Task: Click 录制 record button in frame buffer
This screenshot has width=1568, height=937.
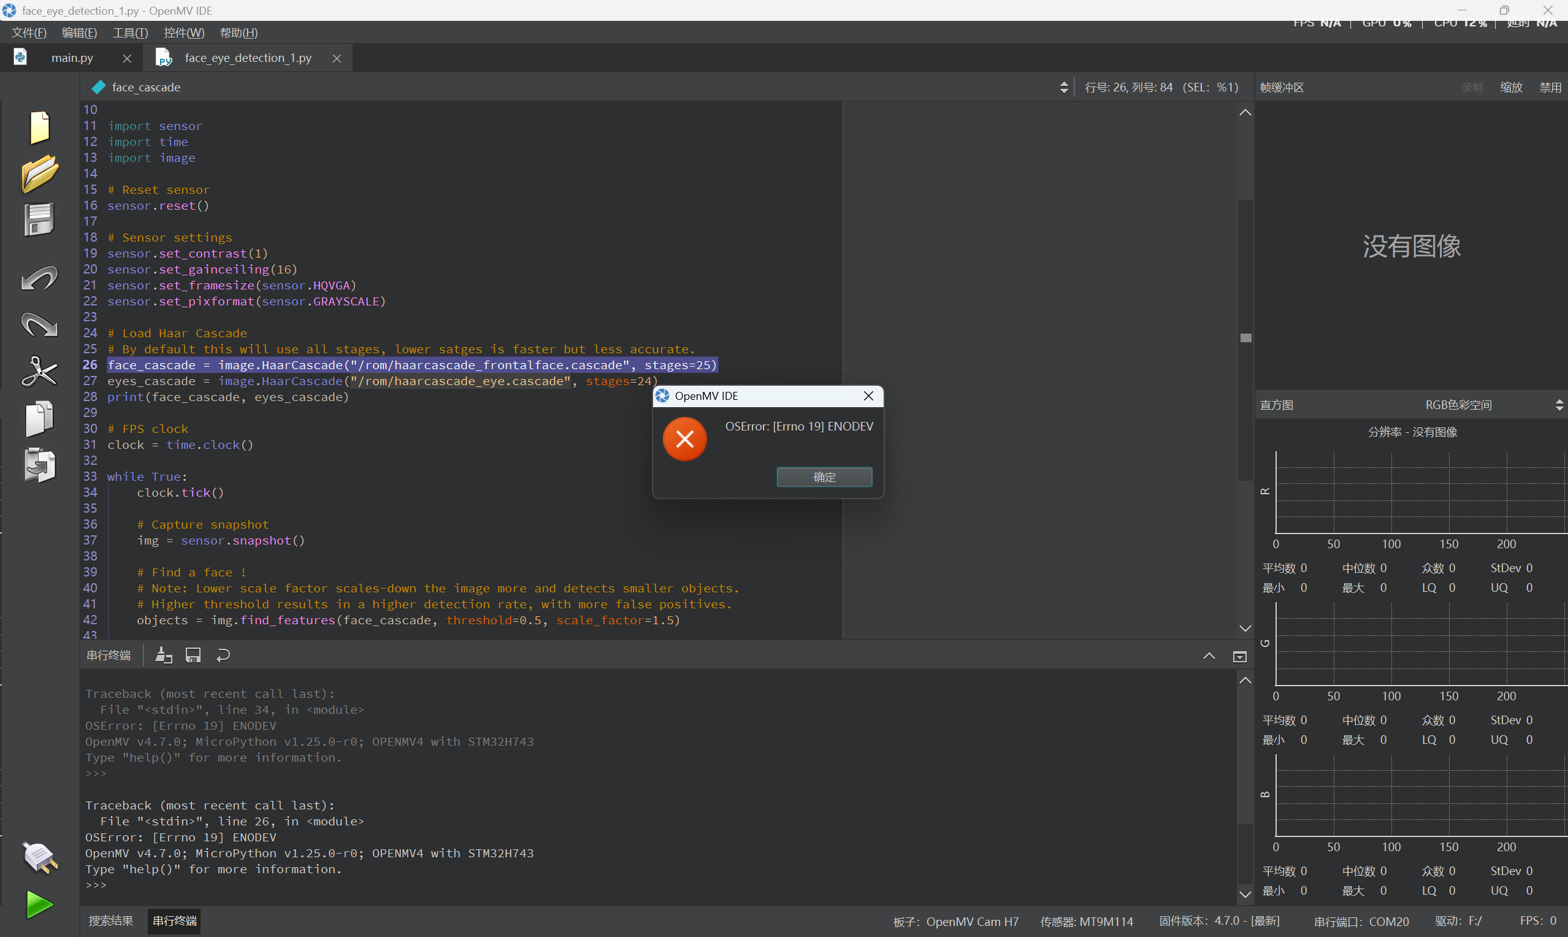Action: (x=1472, y=87)
